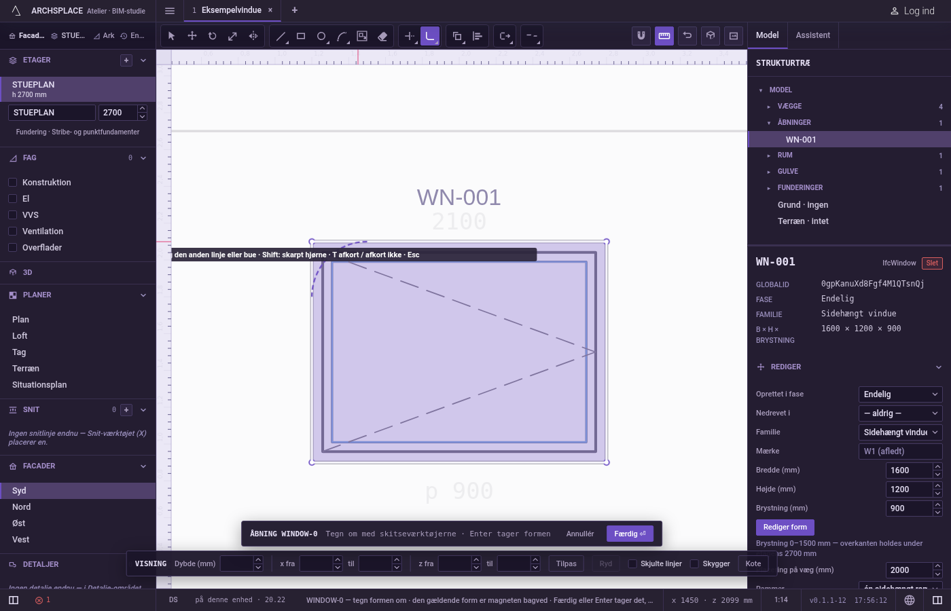Image resolution: width=951 pixels, height=611 pixels.
Task: Activate the fillet corner tool
Action: pos(430,36)
